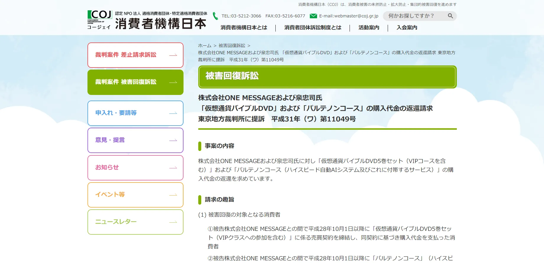Screen dimensions: 544x263
Task: Click the arrow on 申入れ・要請等 button
Action: [173, 113]
